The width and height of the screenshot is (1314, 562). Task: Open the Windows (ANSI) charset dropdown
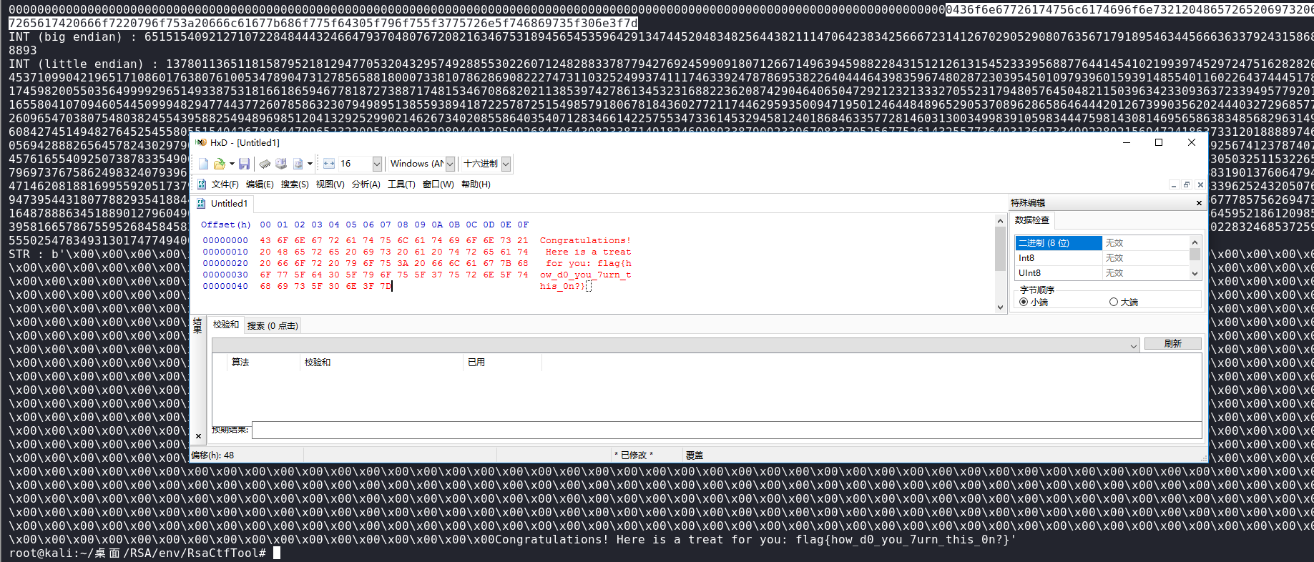(450, 164)
